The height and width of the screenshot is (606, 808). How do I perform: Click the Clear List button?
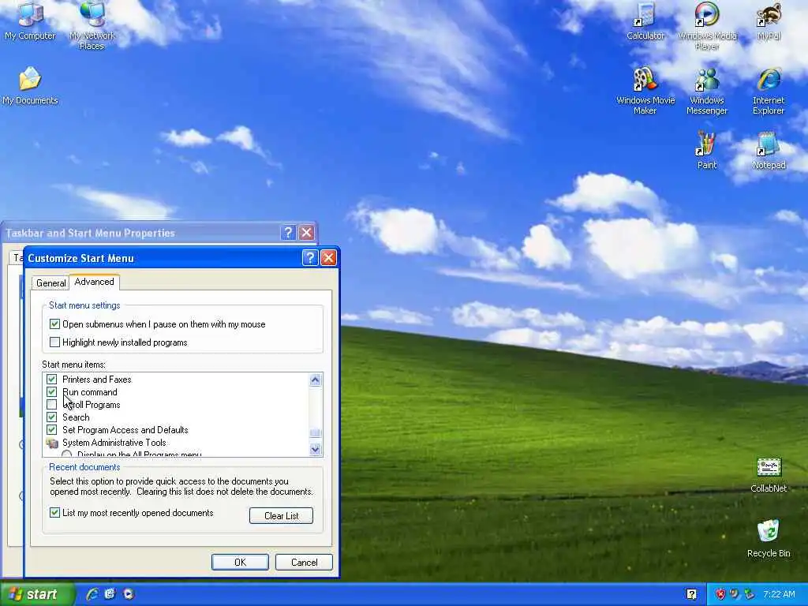click(282, 516)
